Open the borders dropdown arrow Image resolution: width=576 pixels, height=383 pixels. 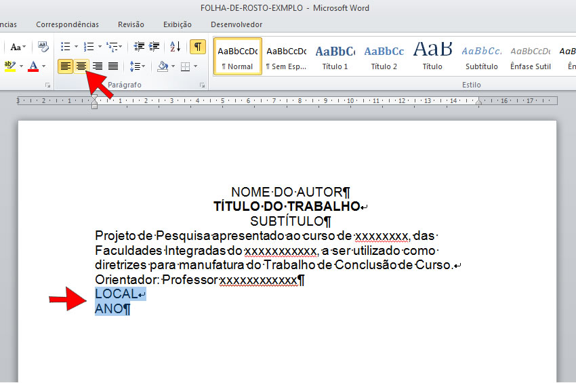tap(195, 66)
